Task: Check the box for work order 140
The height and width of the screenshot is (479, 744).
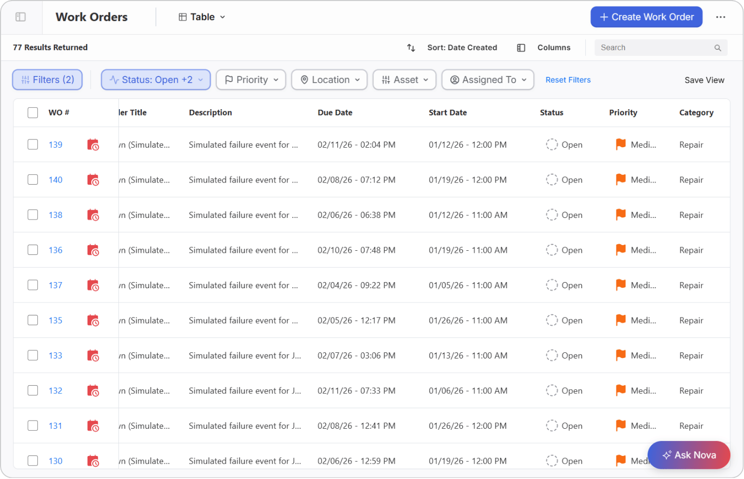Action: coord(33,179)
